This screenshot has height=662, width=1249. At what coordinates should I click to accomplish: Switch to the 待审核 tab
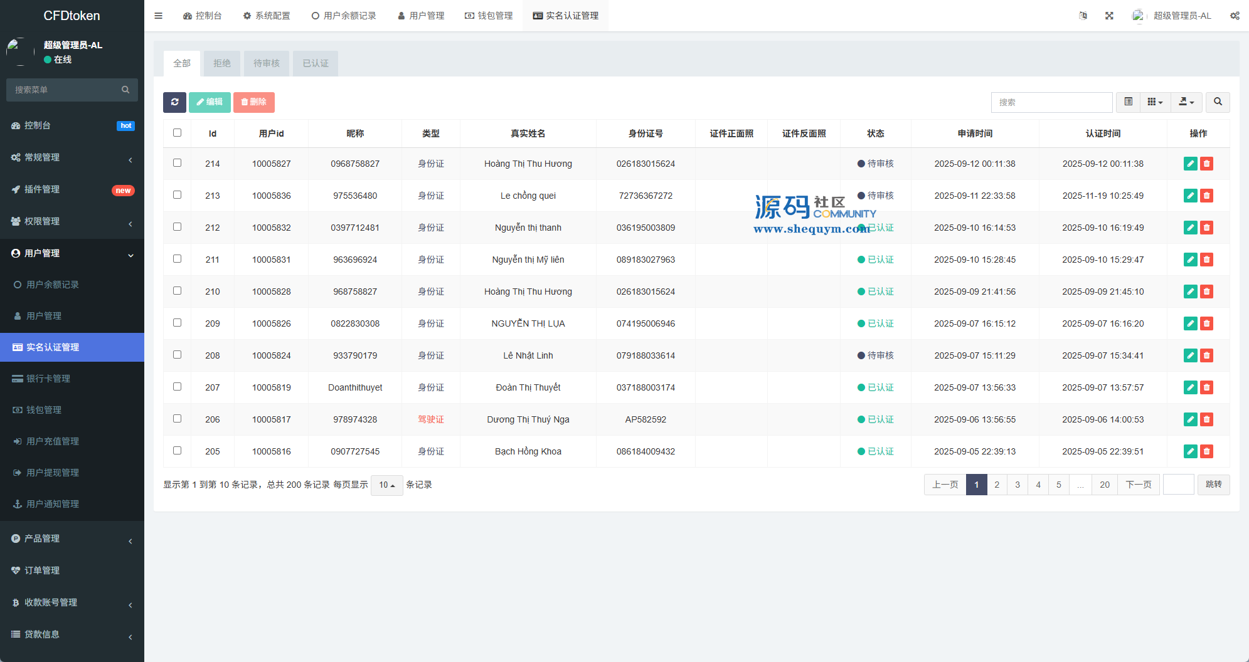coord(267,63)
